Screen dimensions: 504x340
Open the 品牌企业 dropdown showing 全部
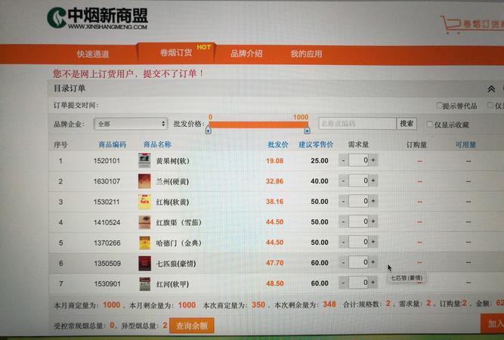(131, 124)
